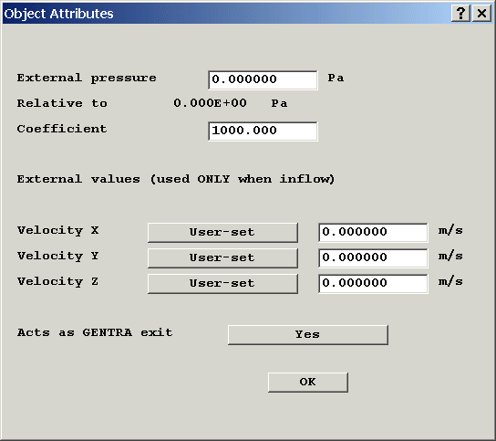The image size is (496, 441).
Task: Close the Object Attributes dialog
Action: point(481,14)
